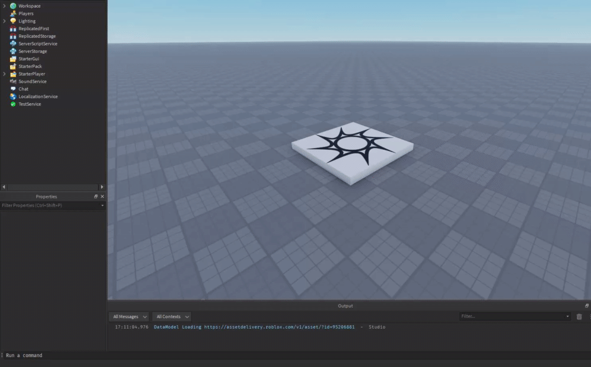Select Workspace in the Explorer
This screenshot has width=591, height=367.
(x=30, y=6)
